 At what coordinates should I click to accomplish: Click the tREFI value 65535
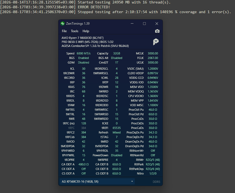(117, 128)
